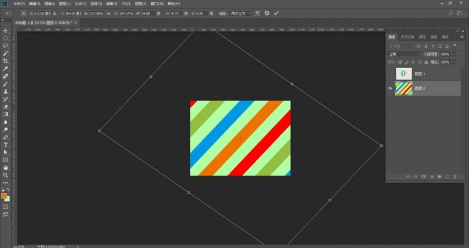Click the pixel layer filter icon
The width and height of the screenshot is (469, 248).
pos(418,46)
